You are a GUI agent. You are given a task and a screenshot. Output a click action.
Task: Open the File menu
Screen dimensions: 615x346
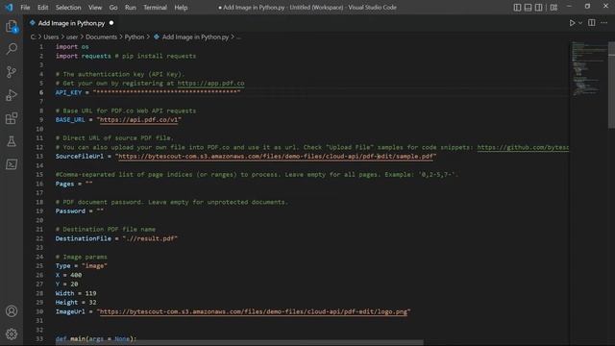[x=25, y=8]
